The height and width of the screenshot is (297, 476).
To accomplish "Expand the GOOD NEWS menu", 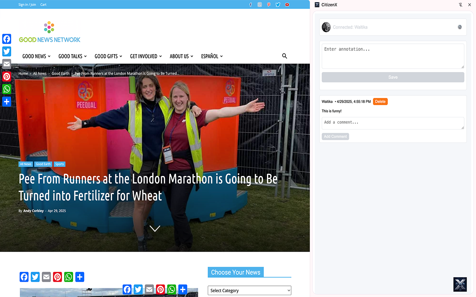I will 36,56.
